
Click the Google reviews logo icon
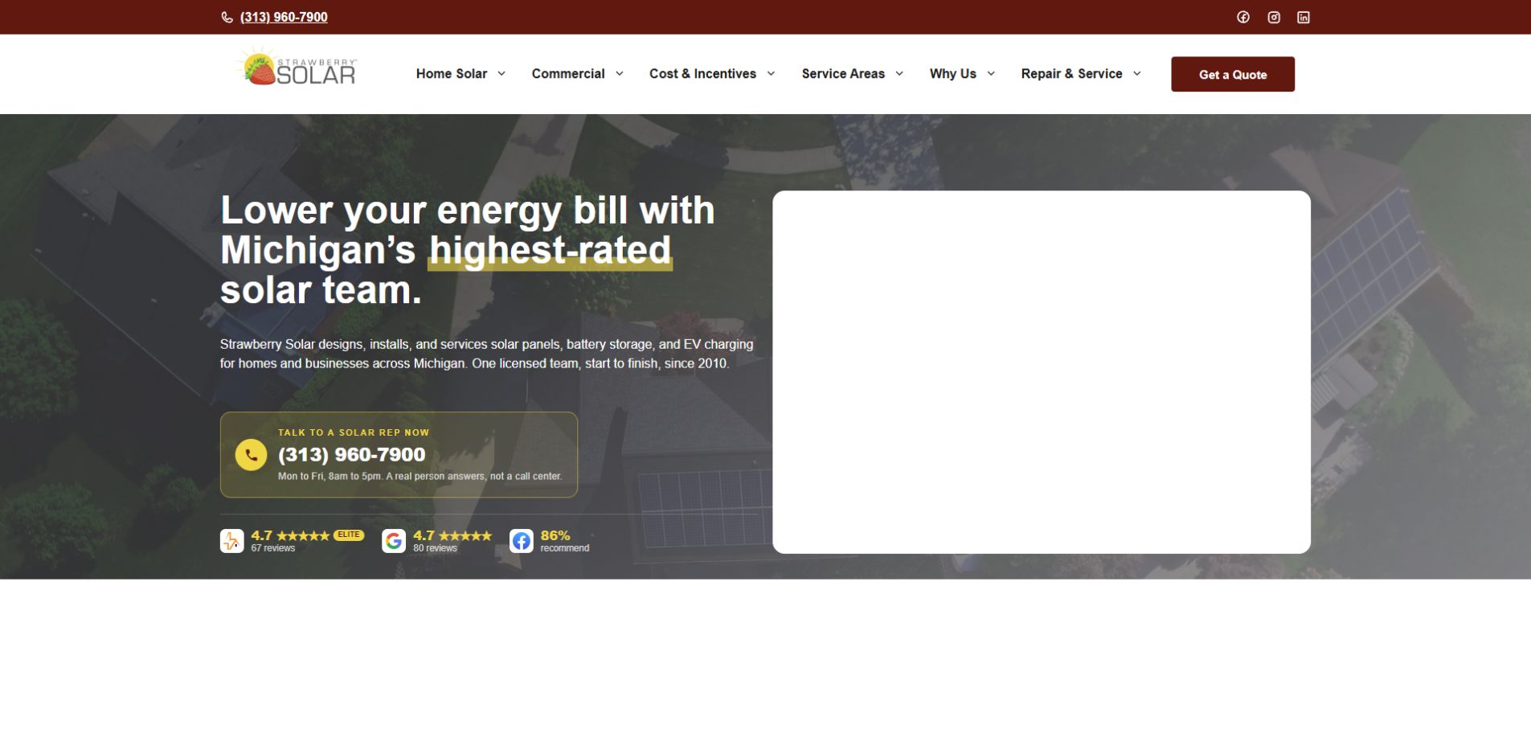point(393,541)
